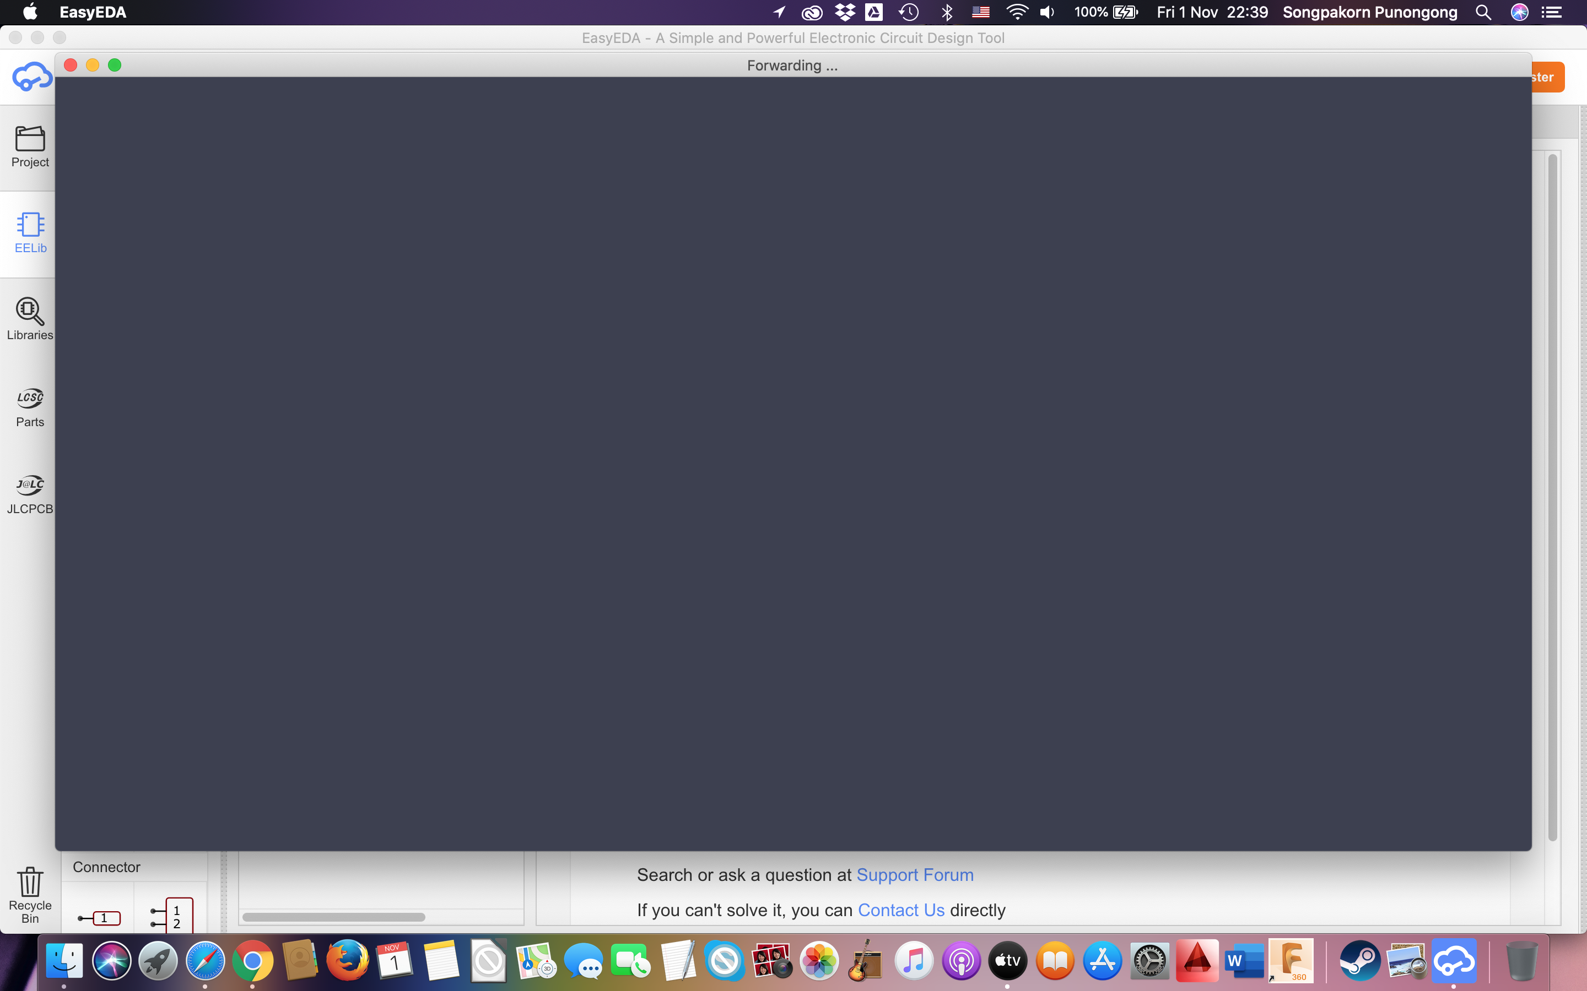Open Photos from the Dock

[819, 961]
